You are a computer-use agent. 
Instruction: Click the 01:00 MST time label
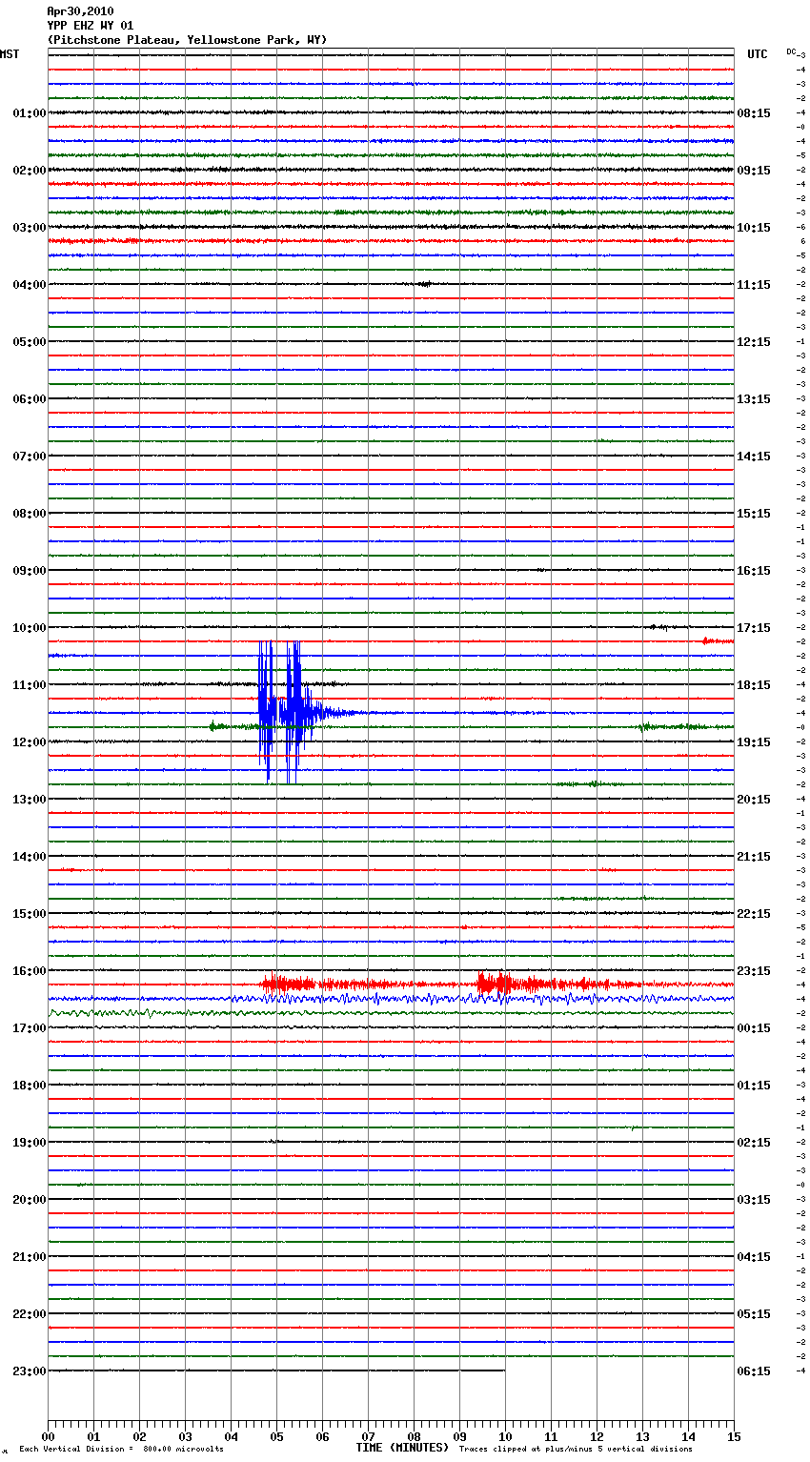tap(29, 113)
